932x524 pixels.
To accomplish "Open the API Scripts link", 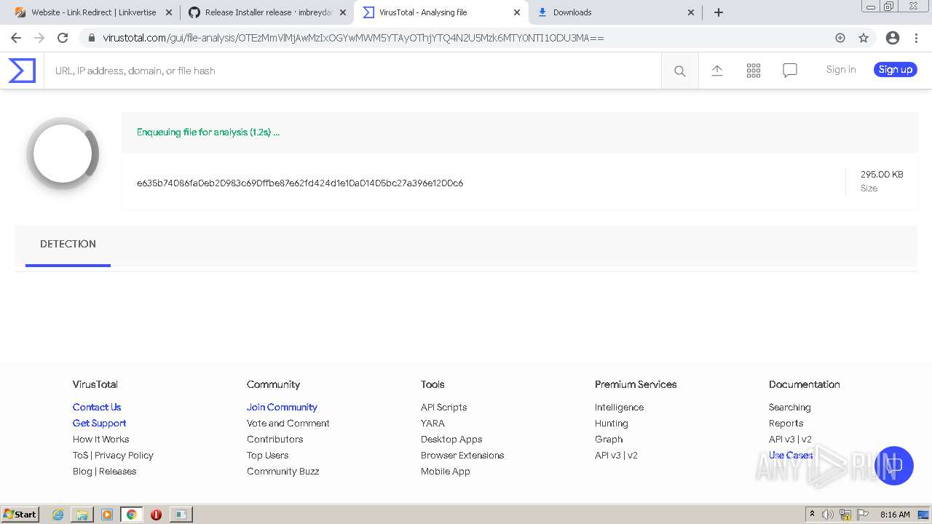I will tap(443, 408).
